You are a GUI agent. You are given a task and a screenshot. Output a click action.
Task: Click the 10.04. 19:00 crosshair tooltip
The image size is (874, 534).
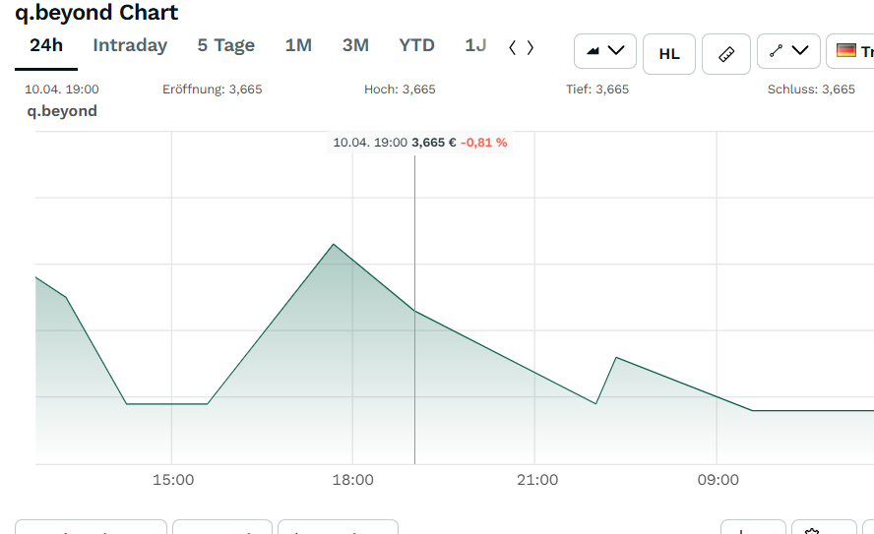tap(420, 143)
